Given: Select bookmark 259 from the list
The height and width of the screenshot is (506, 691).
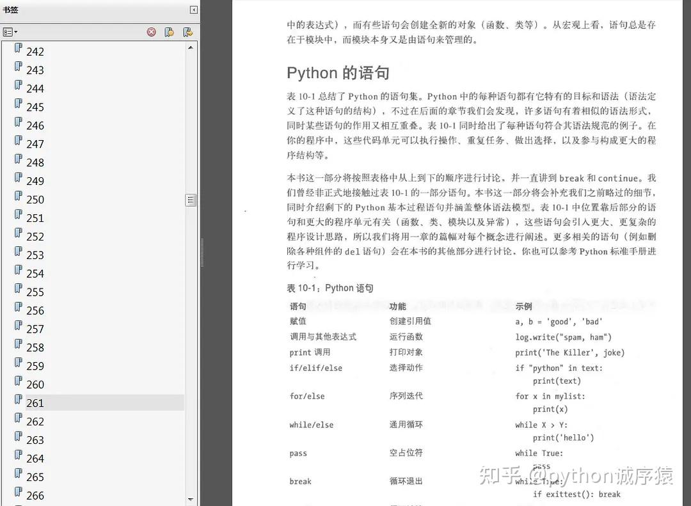Looking at the screenshot, I should 35,366.
